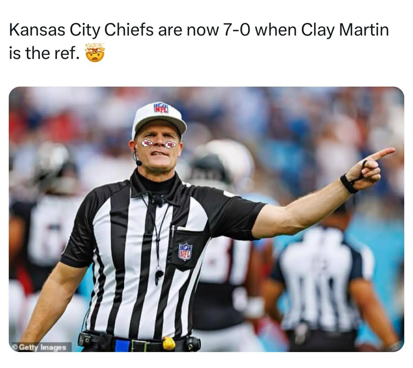
Task: Click the Getty Images watermark
Action: [x=40, y=347]
